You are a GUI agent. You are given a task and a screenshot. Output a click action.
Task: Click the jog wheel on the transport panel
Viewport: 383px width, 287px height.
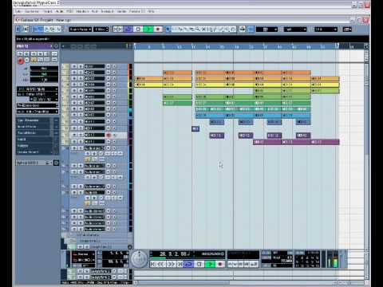[x=139, y=259]
